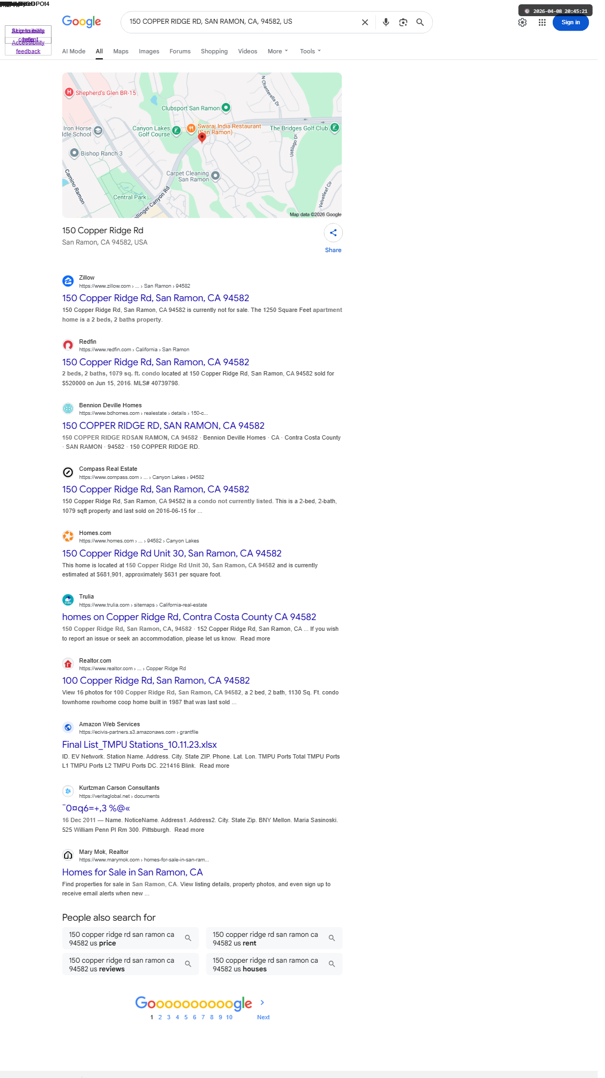Go to results page 2
This screenshot has width=605, height=1078.
[x=160, y=1017]
